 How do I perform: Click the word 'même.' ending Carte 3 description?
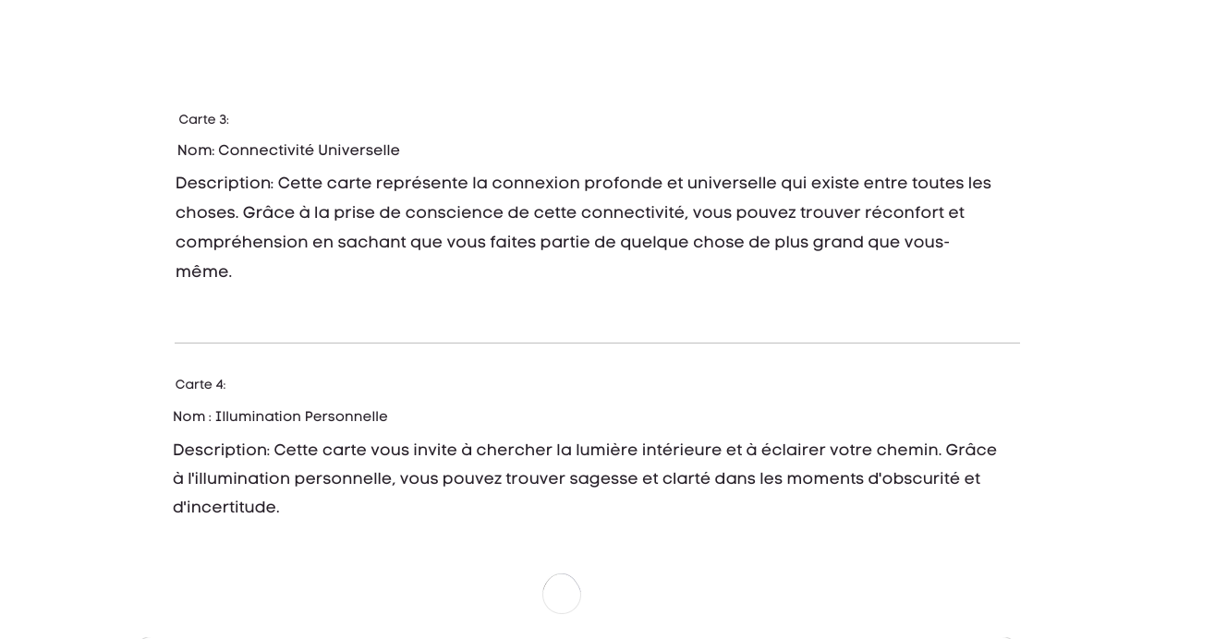pyautogui.click(x=203, y=272)
